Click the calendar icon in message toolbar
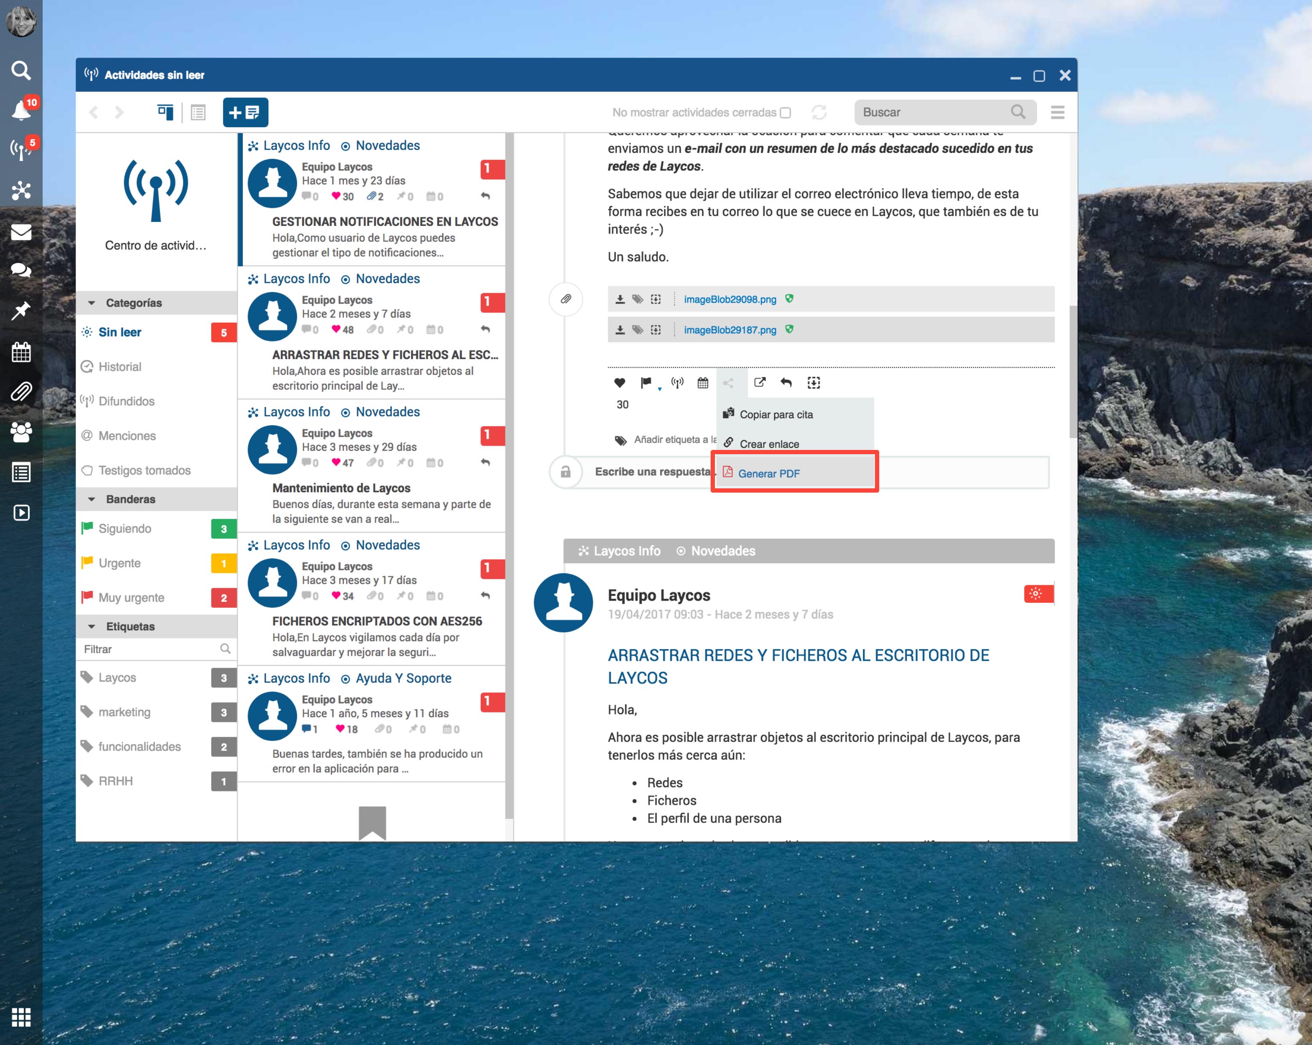The image size is (1312, 1045). [703, 383]
